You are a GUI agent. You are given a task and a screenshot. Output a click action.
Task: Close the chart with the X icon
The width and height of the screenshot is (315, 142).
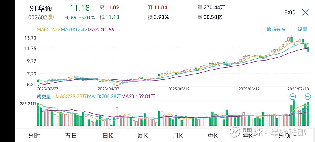pos(306,13)
